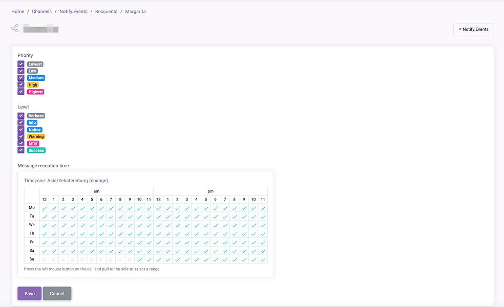Uncheck the Warning level option
504x307 pixels.
[x=20, y=136]
